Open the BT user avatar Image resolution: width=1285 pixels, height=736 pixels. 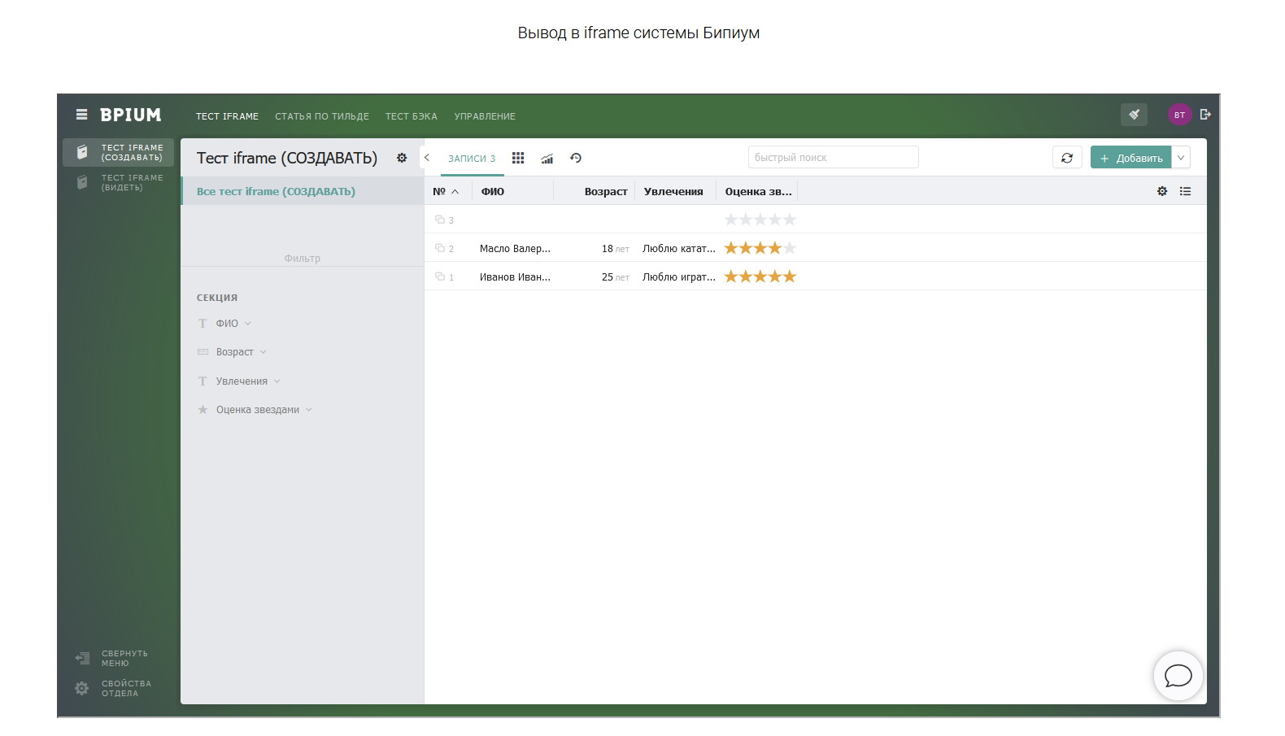click(x=1179, y=115)
